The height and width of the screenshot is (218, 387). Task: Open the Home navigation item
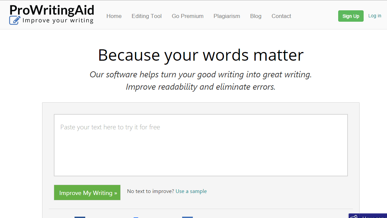(114, 16)
